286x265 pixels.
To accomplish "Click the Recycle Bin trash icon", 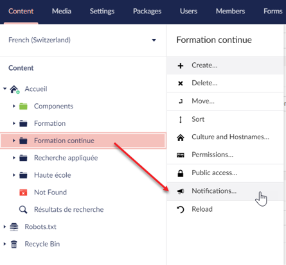I will click(x=14, y=244).
